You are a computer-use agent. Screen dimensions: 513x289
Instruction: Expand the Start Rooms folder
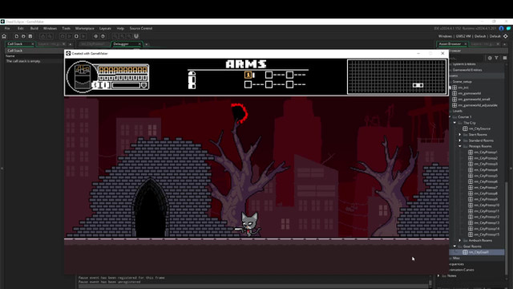click(459, 135)
